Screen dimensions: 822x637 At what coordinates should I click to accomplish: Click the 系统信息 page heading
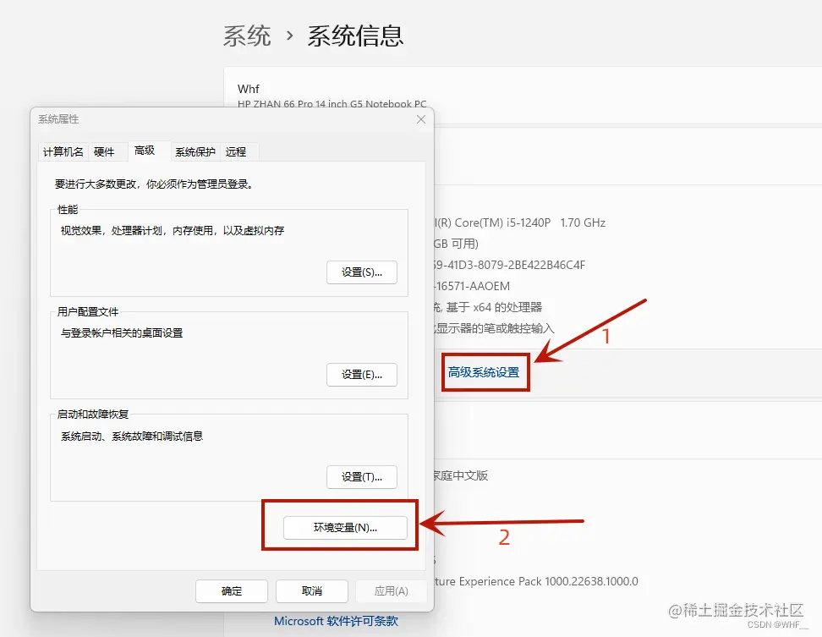(x=355, y=36)
